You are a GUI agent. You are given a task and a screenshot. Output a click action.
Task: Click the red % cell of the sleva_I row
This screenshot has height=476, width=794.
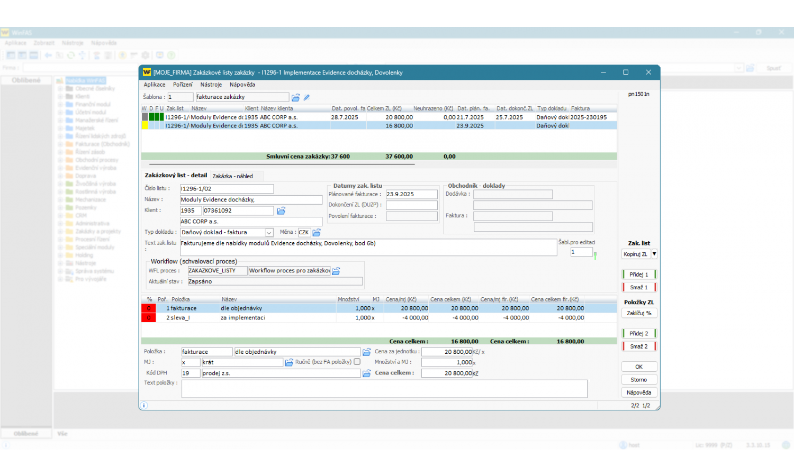149,318
